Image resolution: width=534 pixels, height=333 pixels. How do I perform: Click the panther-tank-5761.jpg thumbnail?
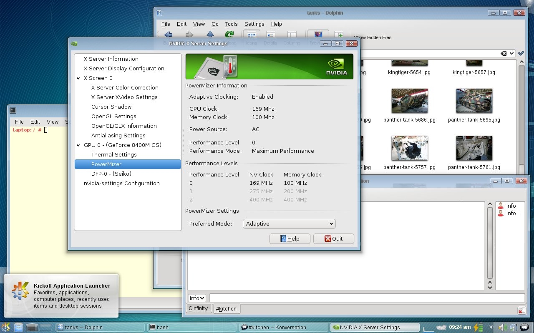click(474, 148)
